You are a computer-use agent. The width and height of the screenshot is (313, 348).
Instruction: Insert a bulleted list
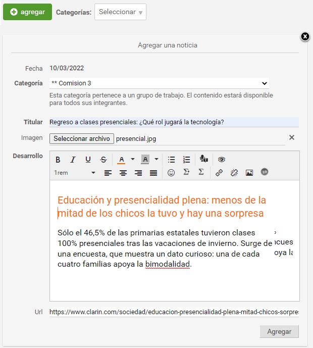(x=171, y=160)
